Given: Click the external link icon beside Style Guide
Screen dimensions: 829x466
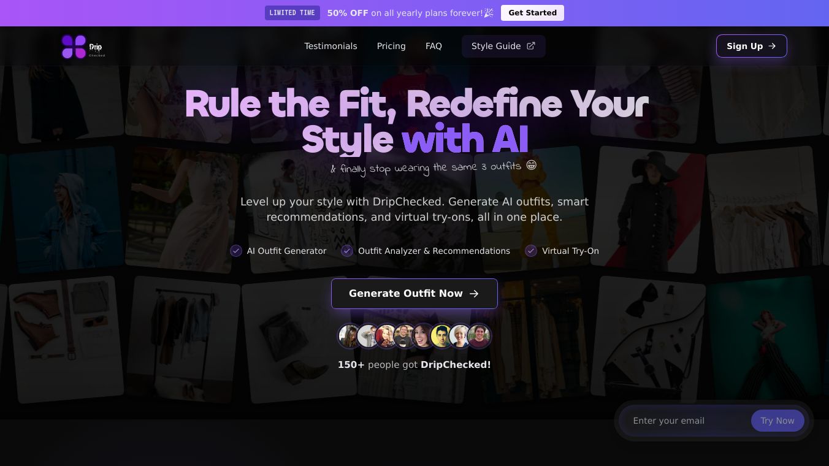Looking at the screenshot, I should point(531,46).
